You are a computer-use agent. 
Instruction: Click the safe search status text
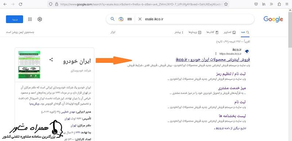(x=20, y=32)
